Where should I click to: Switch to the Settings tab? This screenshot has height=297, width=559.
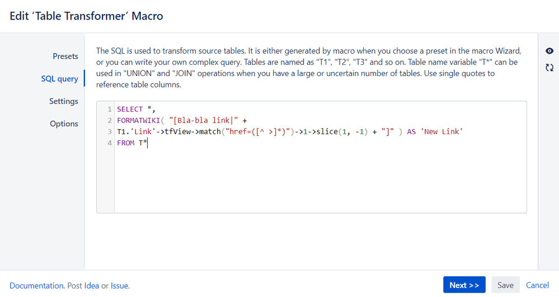(x=63, y=101)
